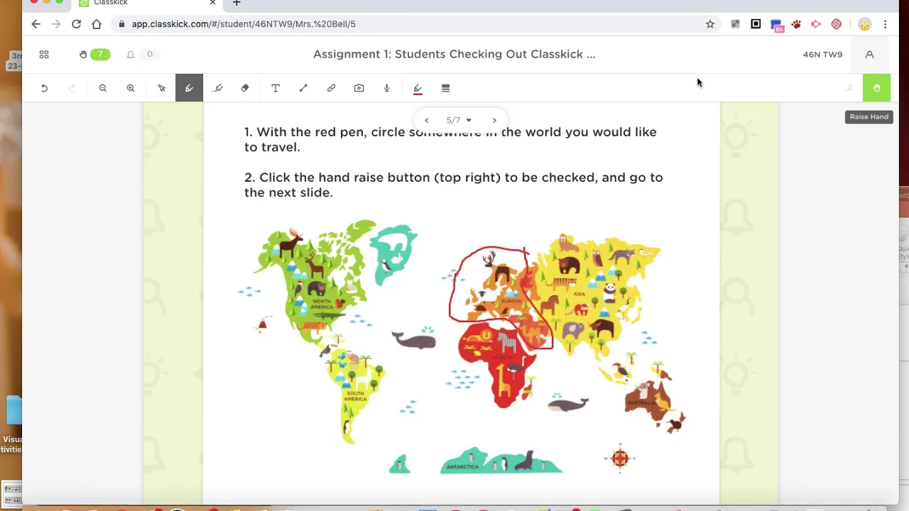Reload the Classkick page
909x511 pixels.
[76, 24]
